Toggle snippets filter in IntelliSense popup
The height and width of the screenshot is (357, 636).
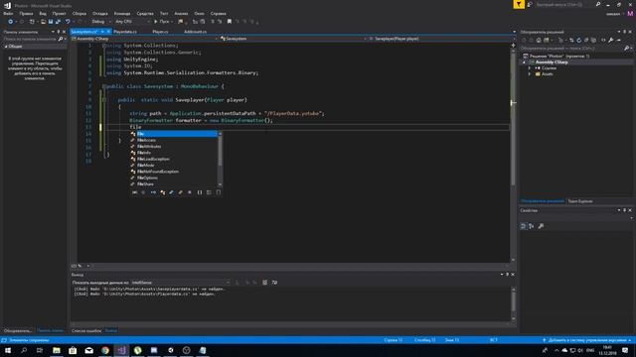pos(219,192)
